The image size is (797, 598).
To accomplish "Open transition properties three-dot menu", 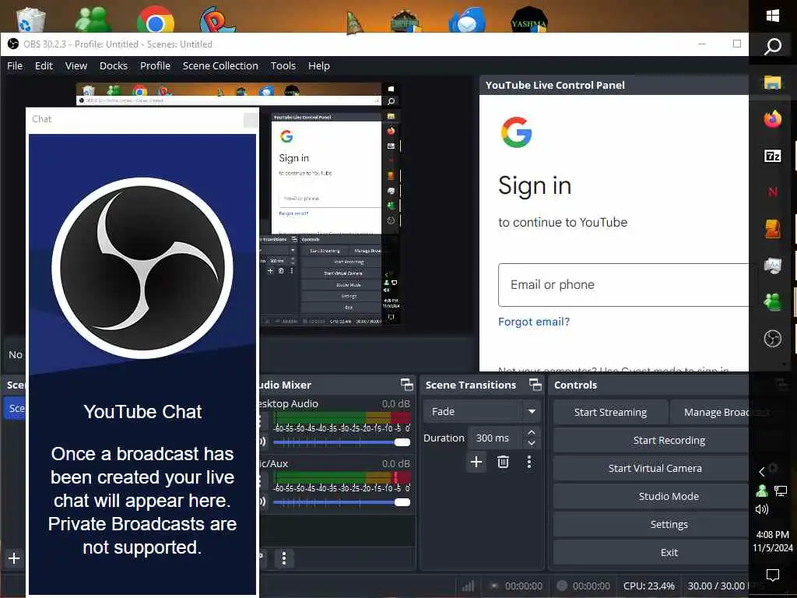I will (x=529, y=462).
